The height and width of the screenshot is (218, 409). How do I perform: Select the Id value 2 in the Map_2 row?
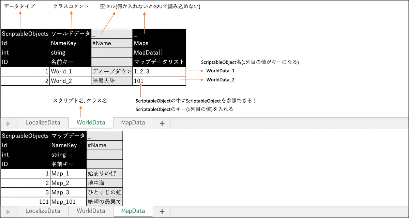[x=26, y=183]
